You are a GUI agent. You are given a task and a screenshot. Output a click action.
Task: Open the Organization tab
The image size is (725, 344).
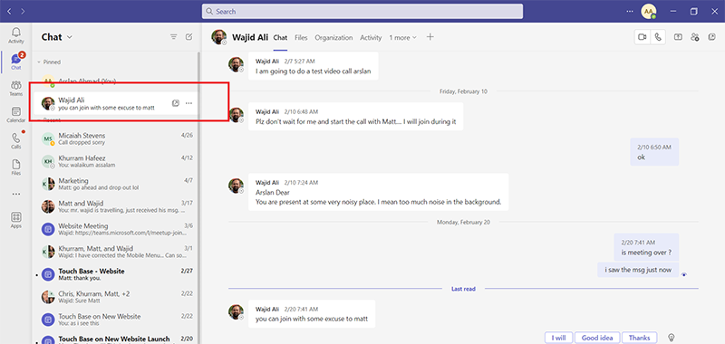(333, 37)
